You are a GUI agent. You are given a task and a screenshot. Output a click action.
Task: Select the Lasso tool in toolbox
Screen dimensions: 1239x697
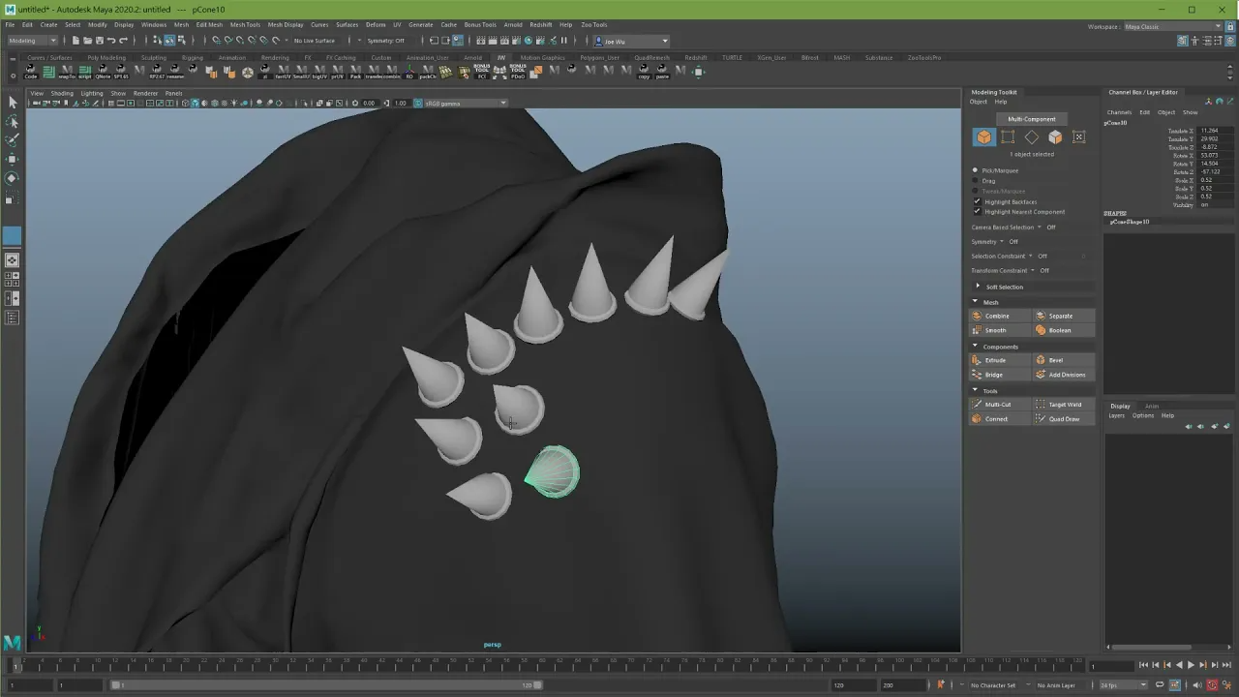pyautogui.click(x=12, y=122)
